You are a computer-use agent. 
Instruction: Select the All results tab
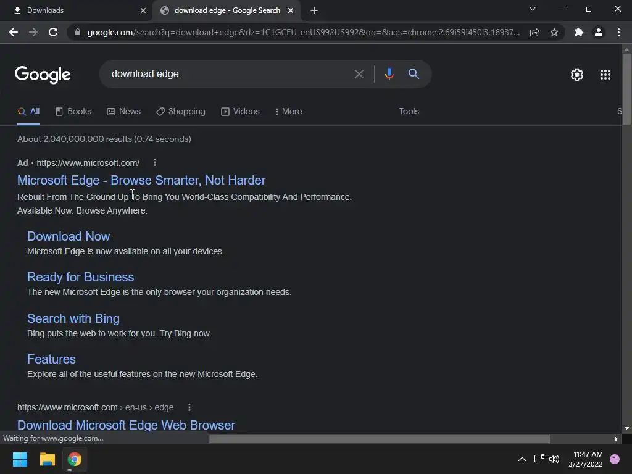[x=28, y=111]
